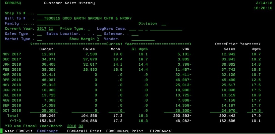Select the Current Year field showing 2017
The image size is (275, 134).
41,29
